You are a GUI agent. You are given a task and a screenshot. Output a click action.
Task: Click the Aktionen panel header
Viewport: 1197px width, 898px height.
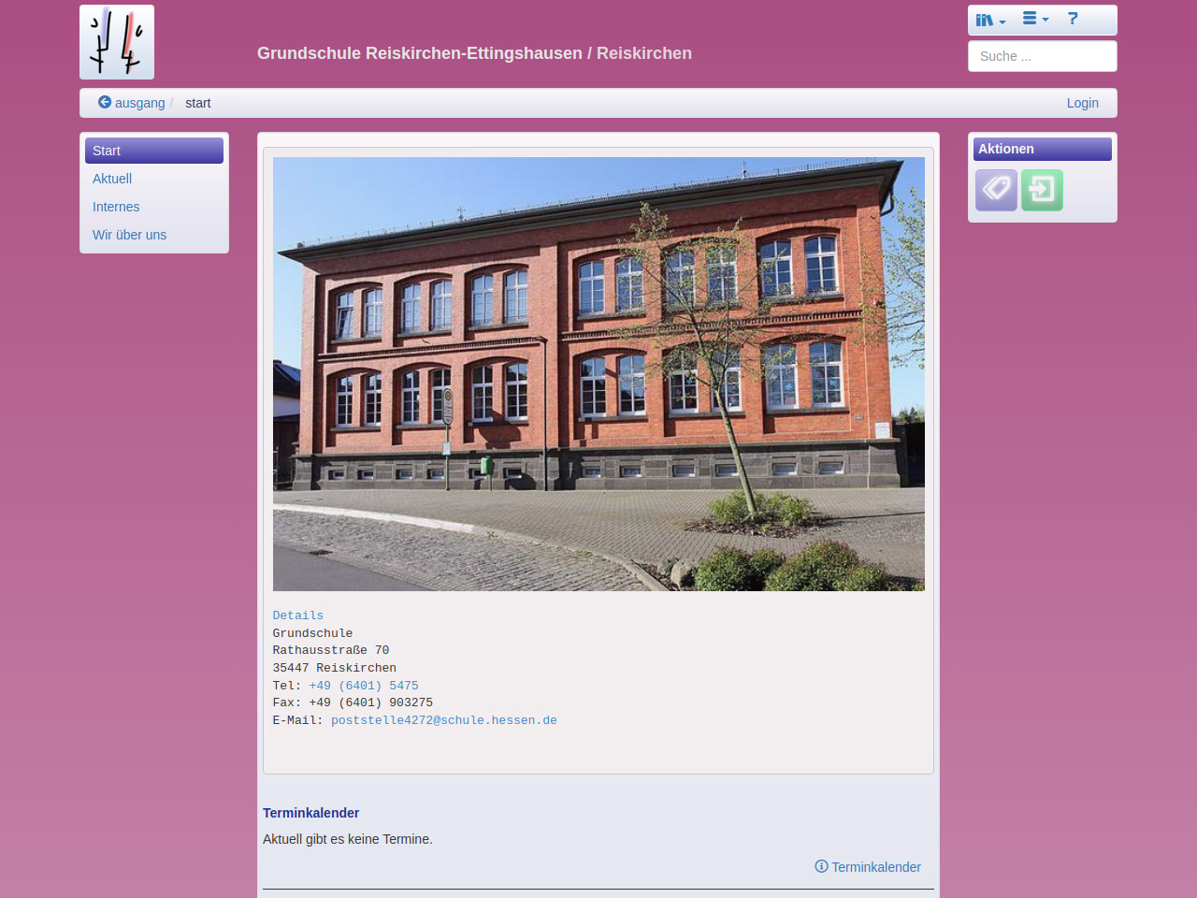1042,149
